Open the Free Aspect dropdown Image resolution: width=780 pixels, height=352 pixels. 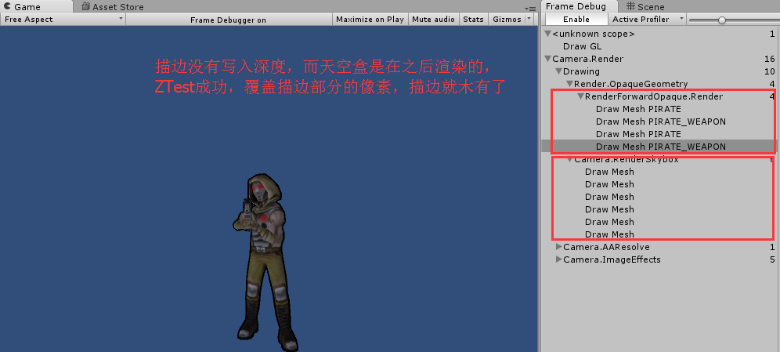[63, 20]
